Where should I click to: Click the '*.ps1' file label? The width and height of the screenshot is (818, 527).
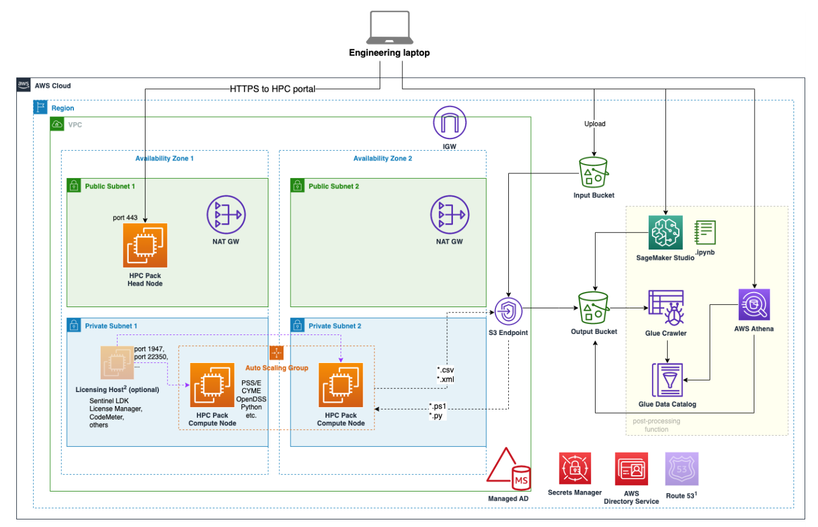[437, 406]
